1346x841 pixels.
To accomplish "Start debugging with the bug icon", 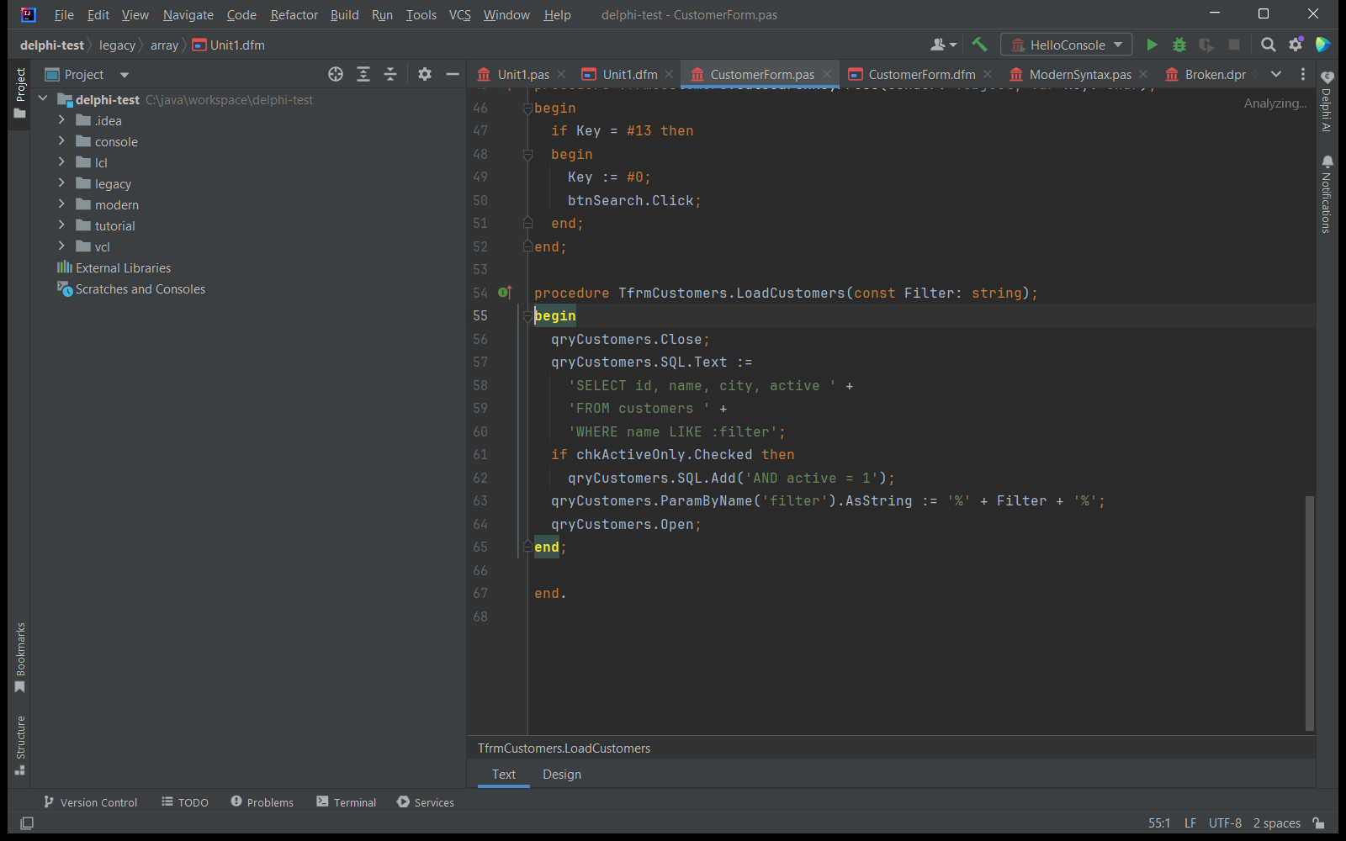I will 1179,45.
